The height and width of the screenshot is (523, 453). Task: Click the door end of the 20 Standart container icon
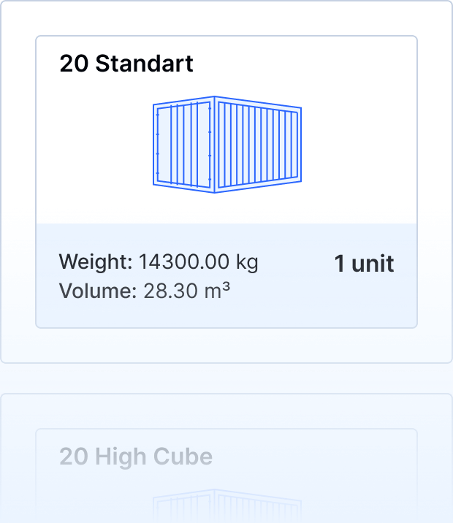tap(183, 144)
